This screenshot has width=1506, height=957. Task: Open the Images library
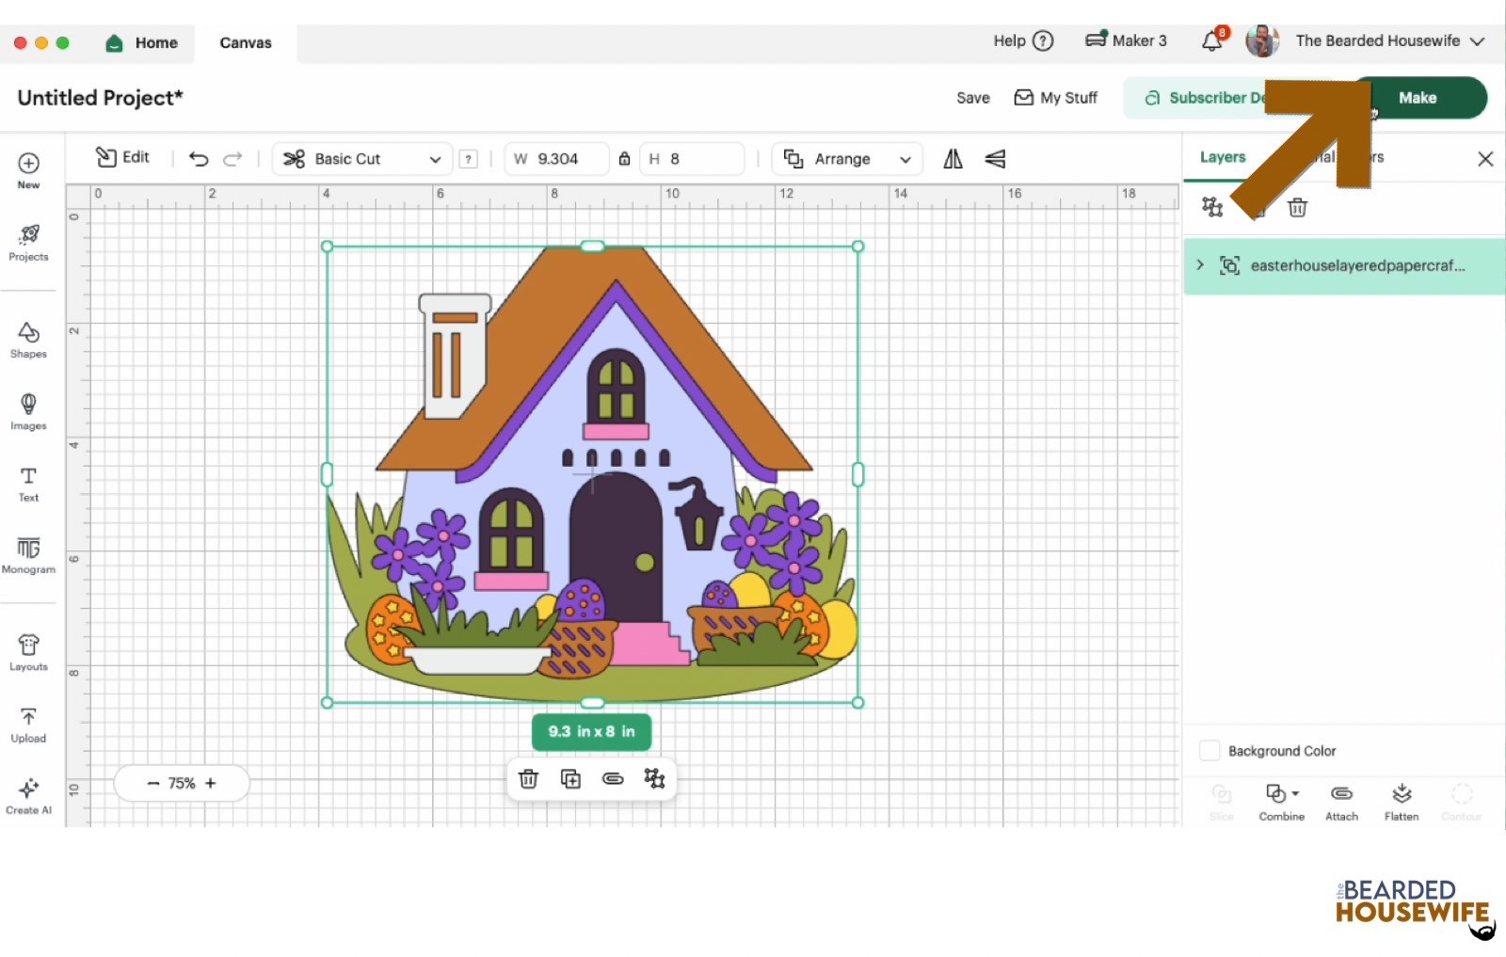28,411
